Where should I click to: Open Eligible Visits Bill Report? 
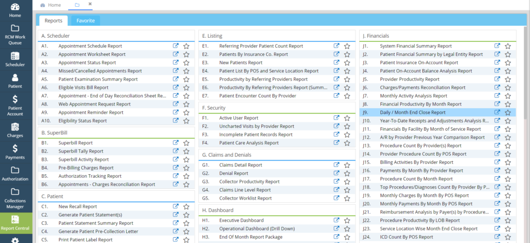click(x=83, y=87)
